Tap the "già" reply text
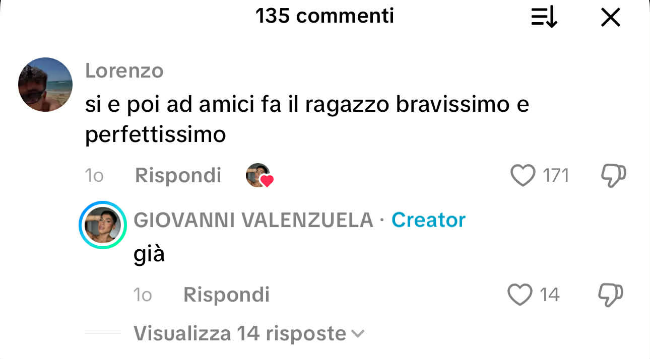 [149, 255]
